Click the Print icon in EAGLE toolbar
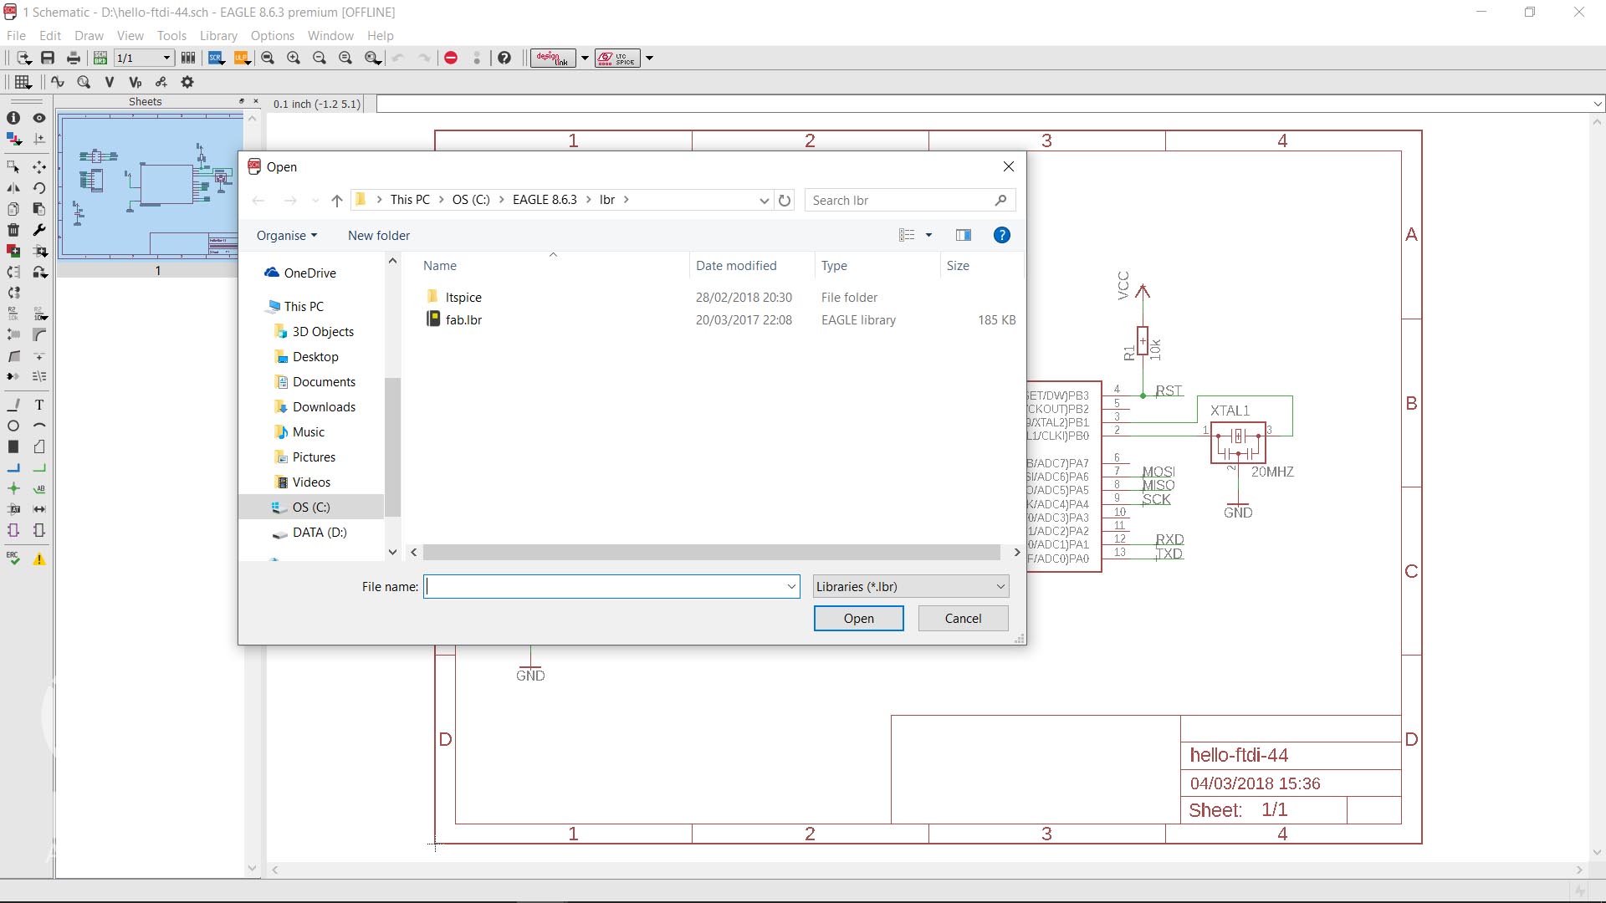1606x903 pixels. 74,58
